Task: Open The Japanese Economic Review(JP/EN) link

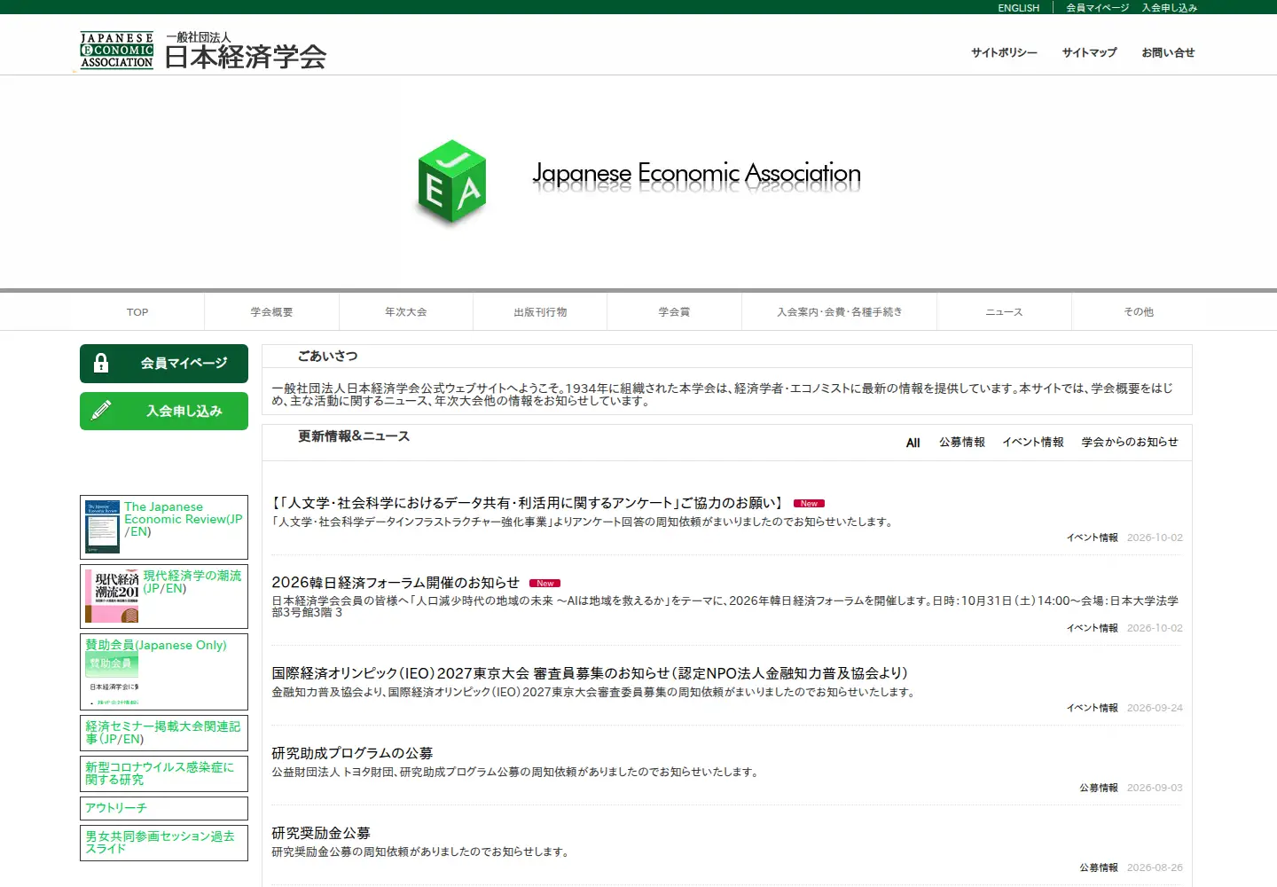Action: tap(183, 519)
